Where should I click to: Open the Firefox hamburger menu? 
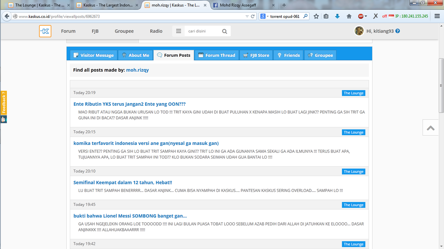[x=437, y=16]
